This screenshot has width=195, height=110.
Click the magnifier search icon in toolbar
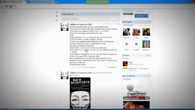16,6
